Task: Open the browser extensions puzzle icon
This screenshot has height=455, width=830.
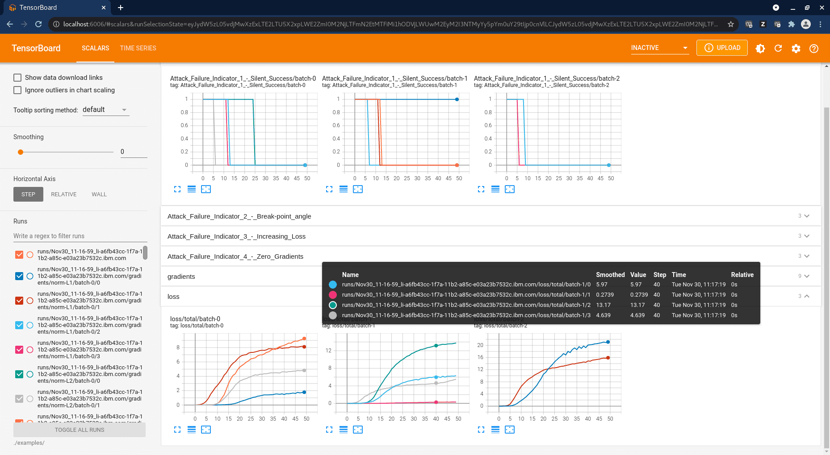Action: point(792,24)
